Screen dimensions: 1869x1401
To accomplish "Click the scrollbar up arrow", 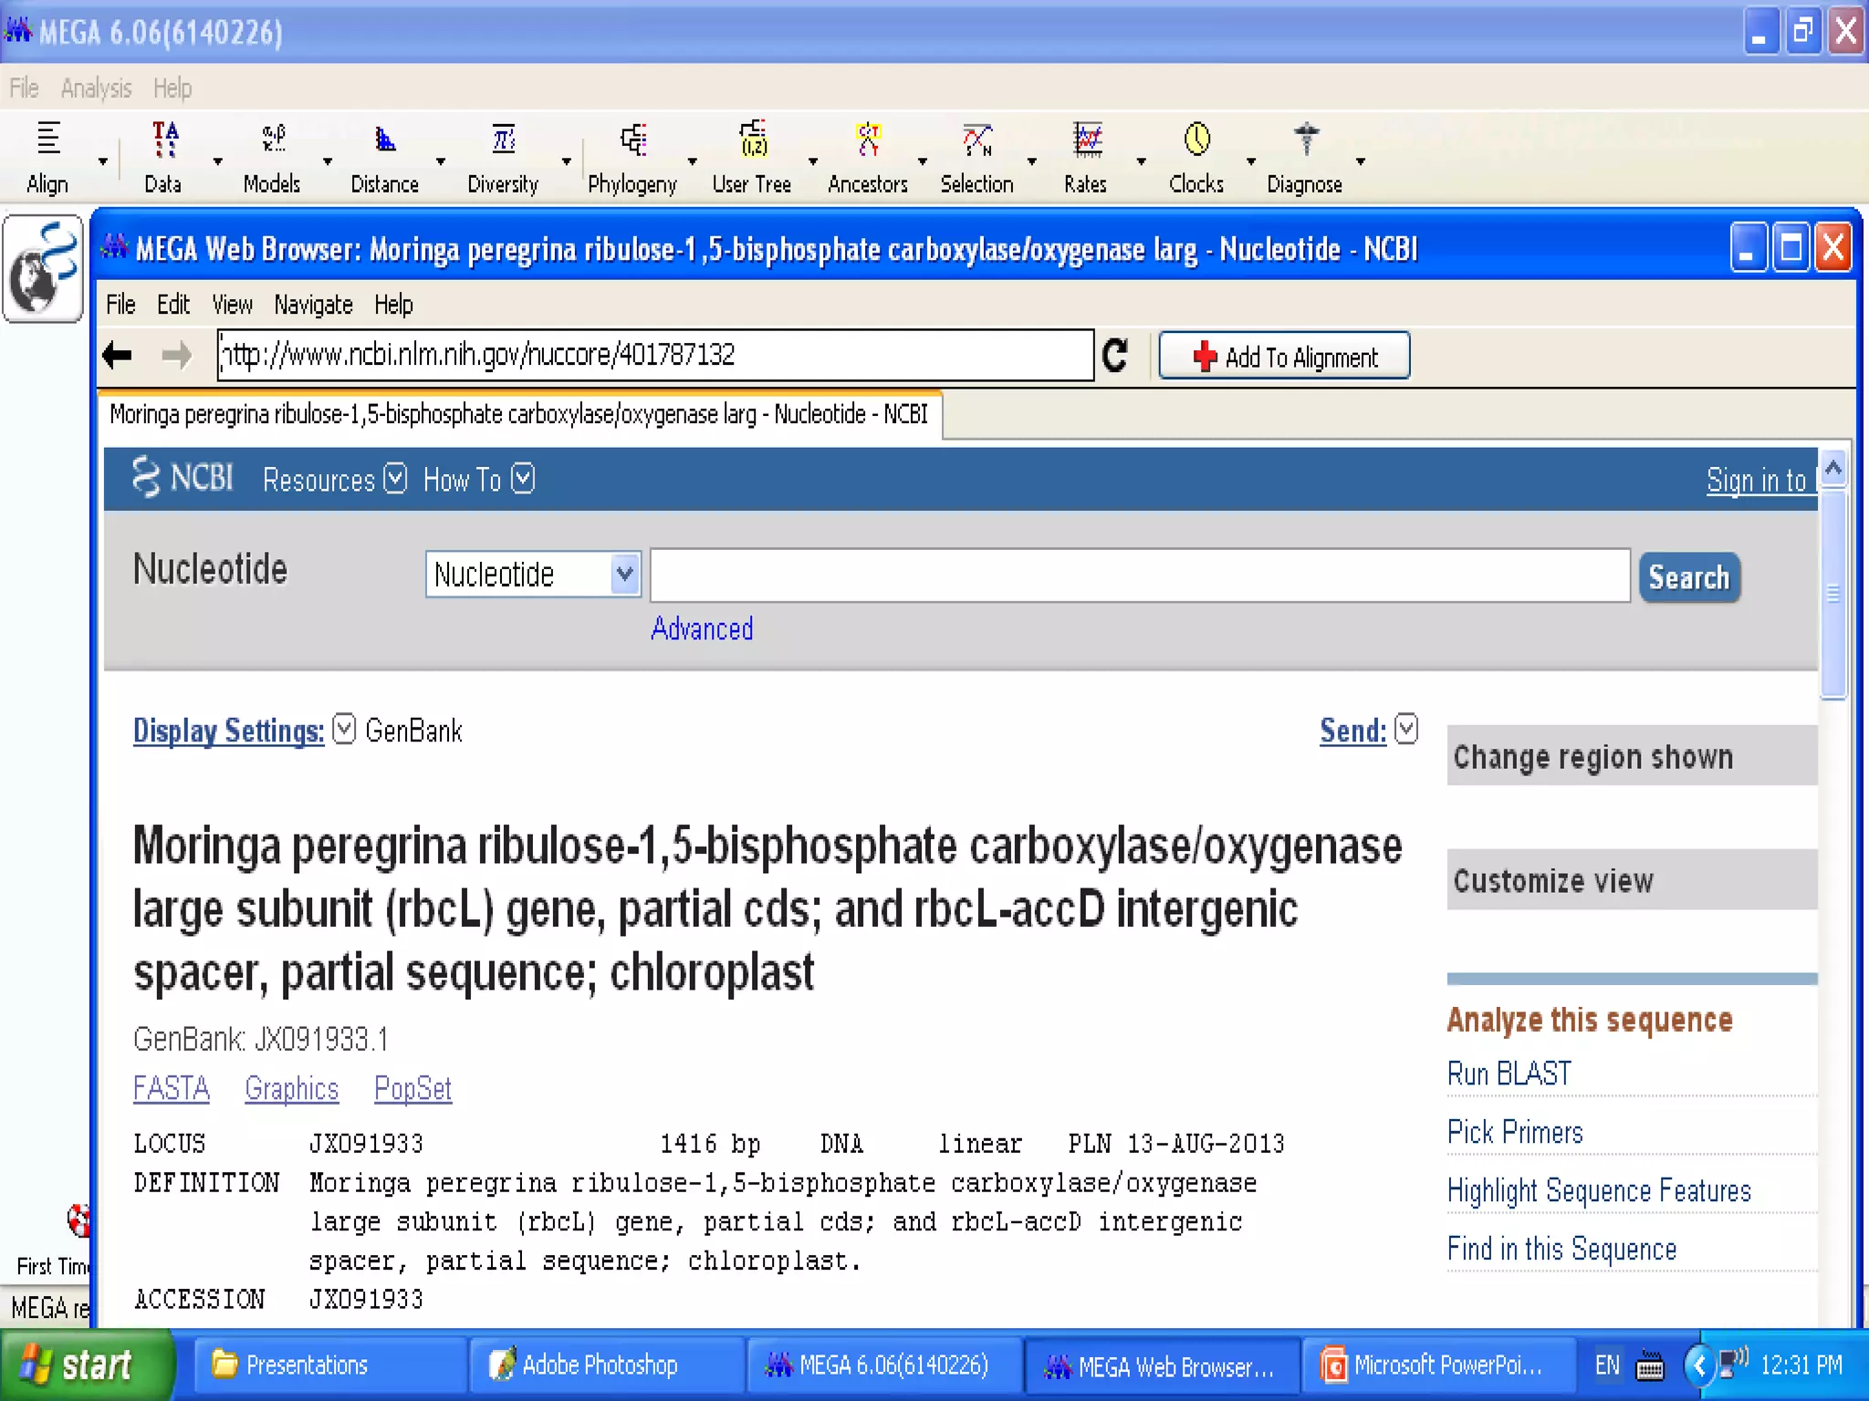I will point(1833,469).
